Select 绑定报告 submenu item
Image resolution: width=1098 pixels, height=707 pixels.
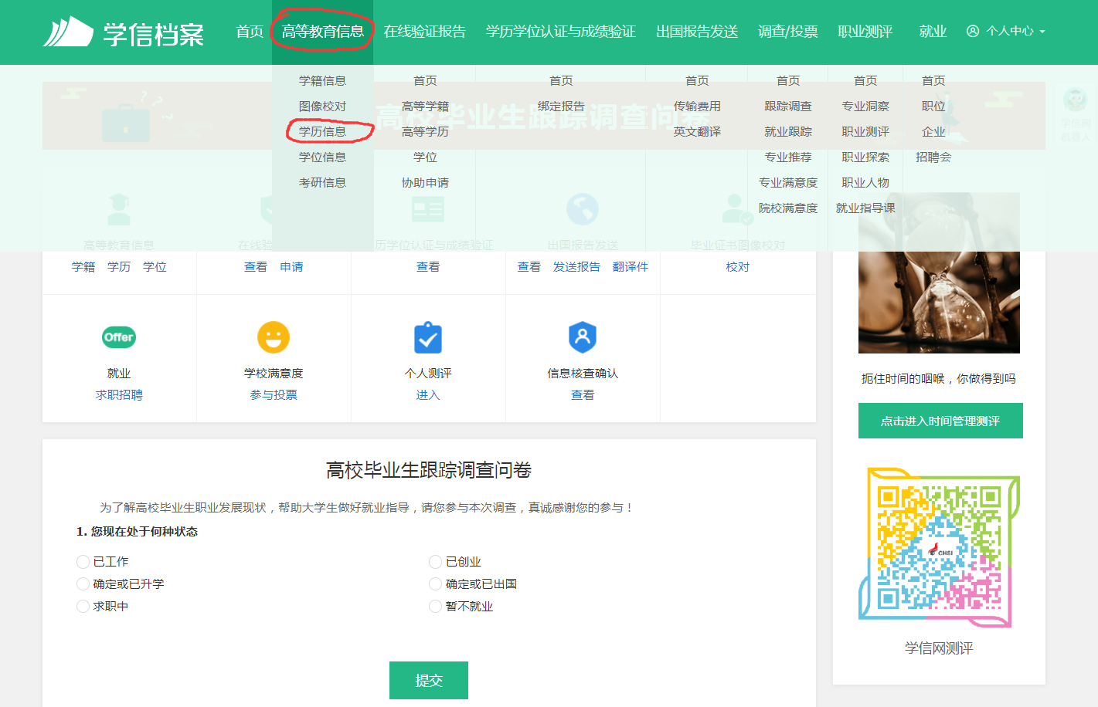tap(561, 106)
